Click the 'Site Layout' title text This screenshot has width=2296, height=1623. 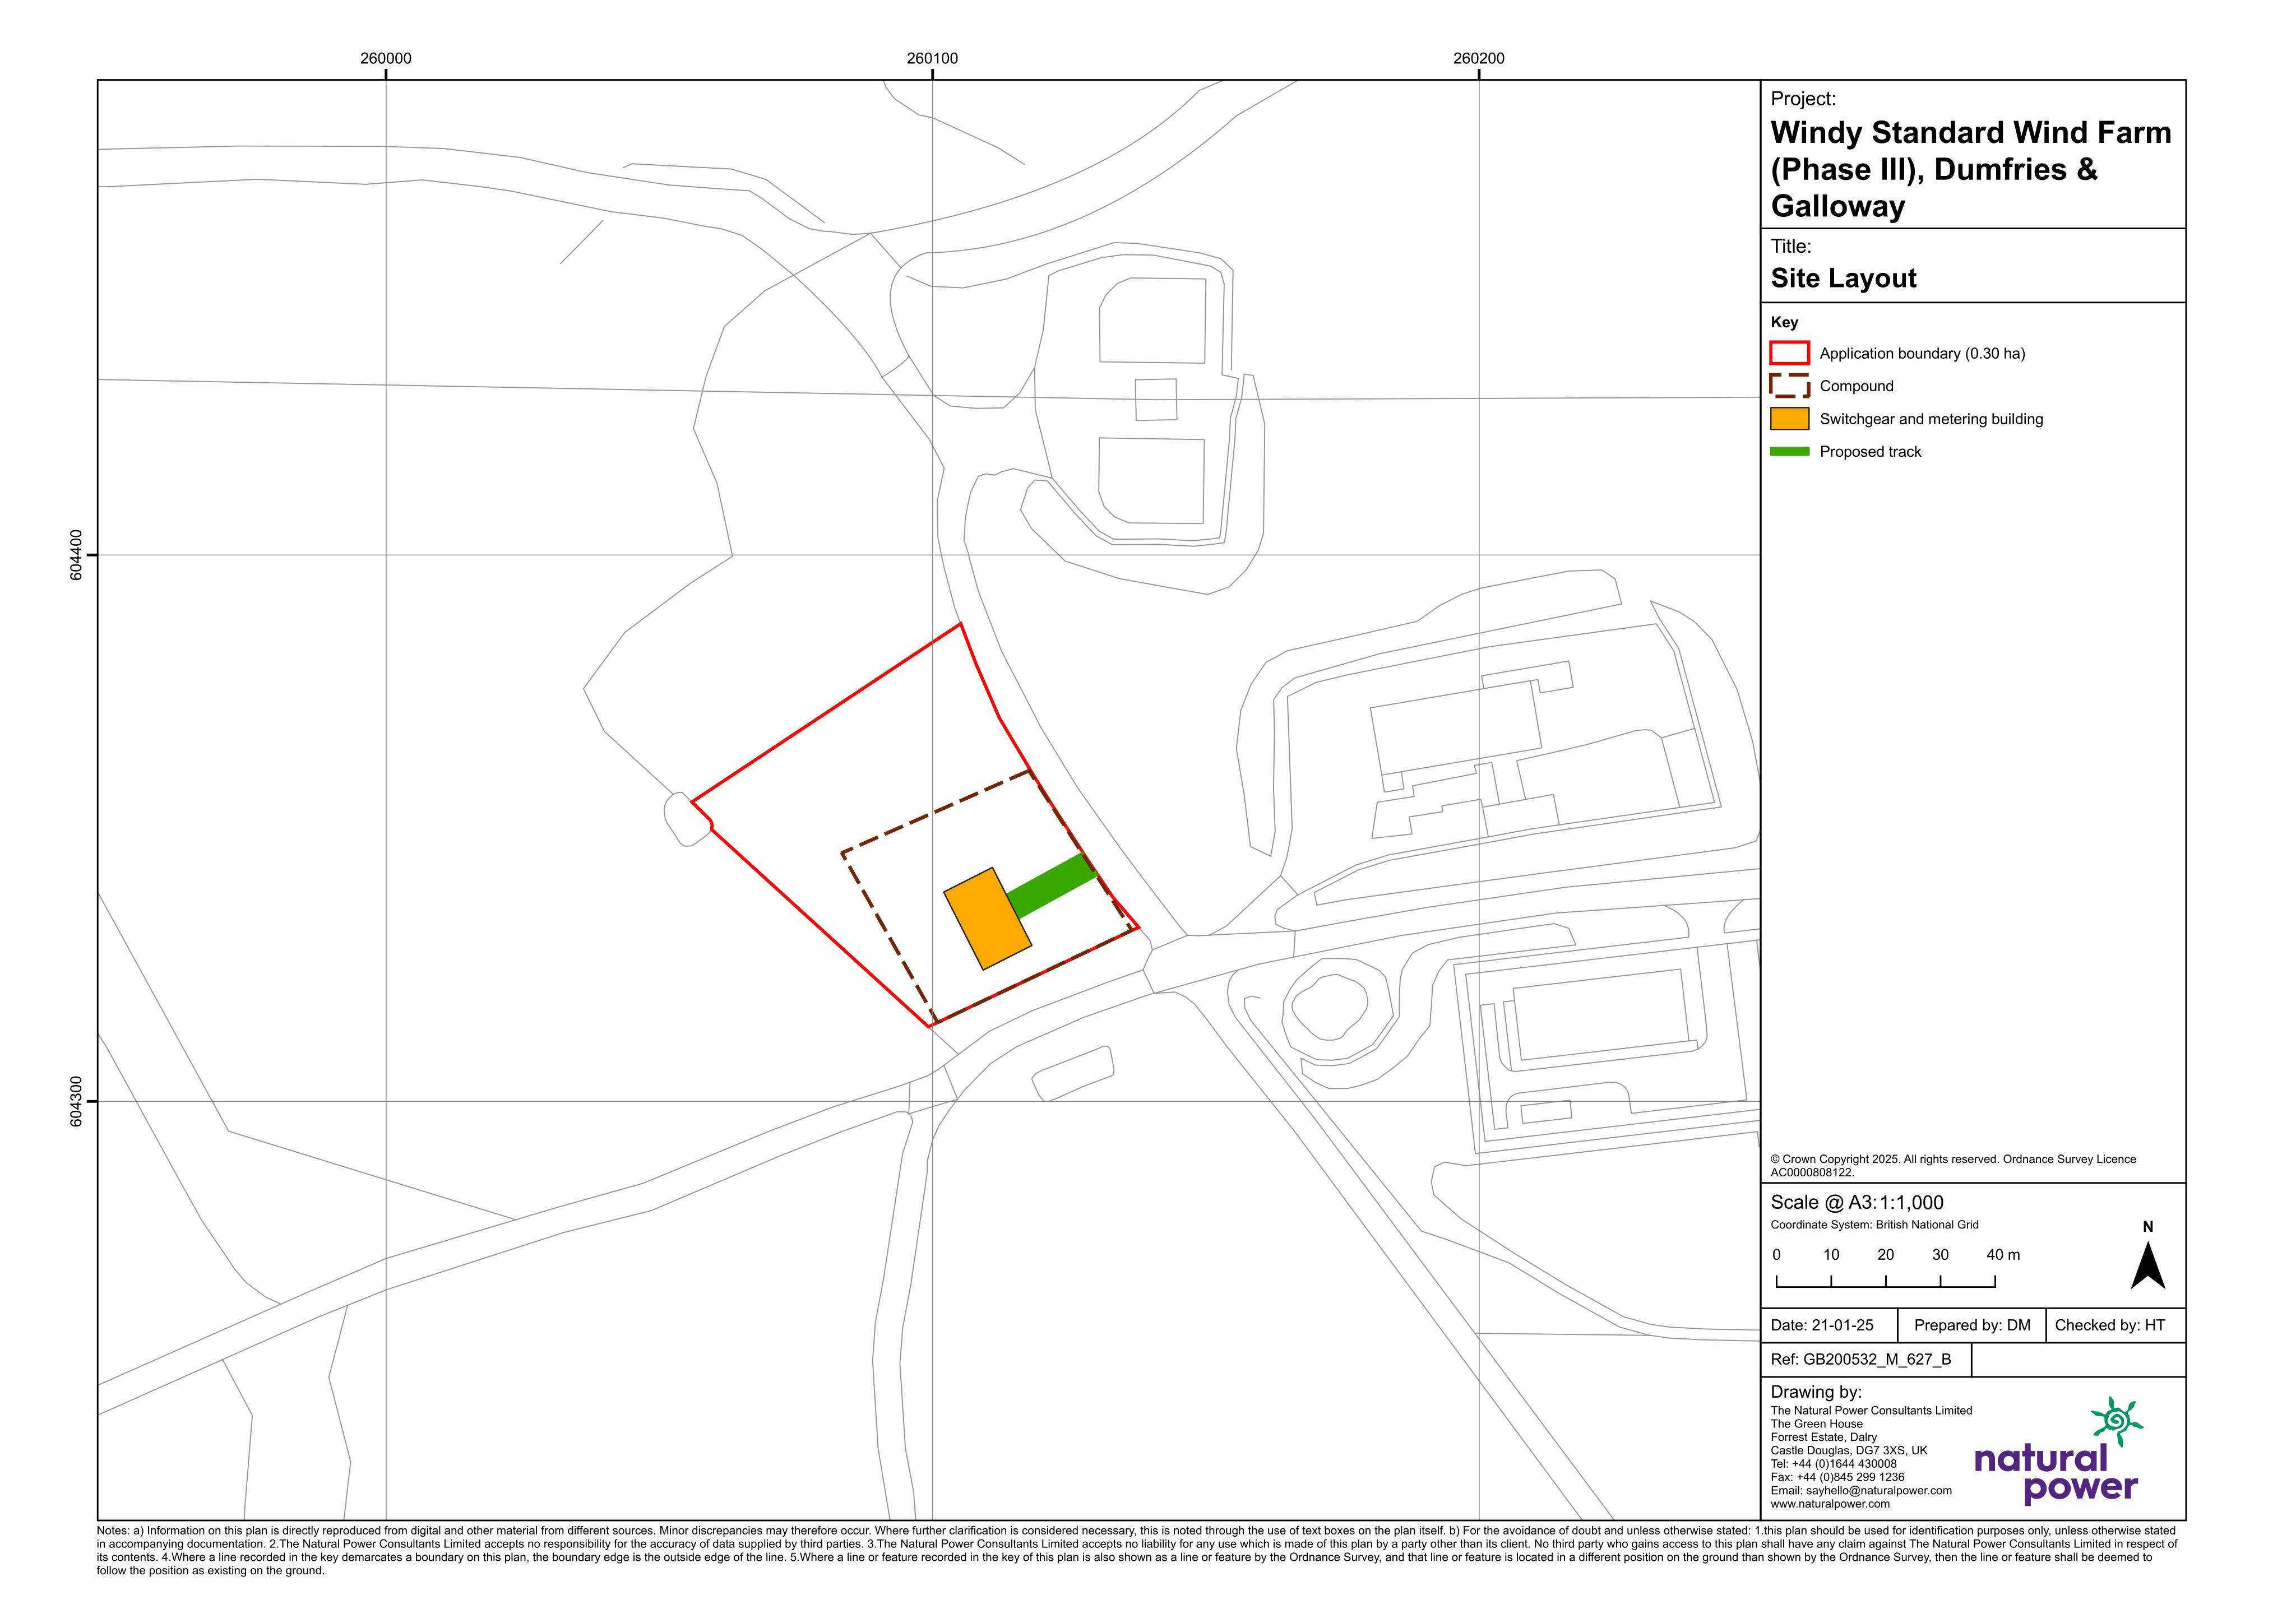point(1843,278)
